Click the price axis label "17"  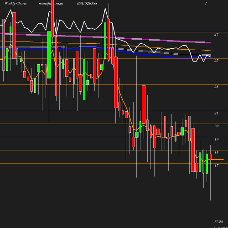216,166
